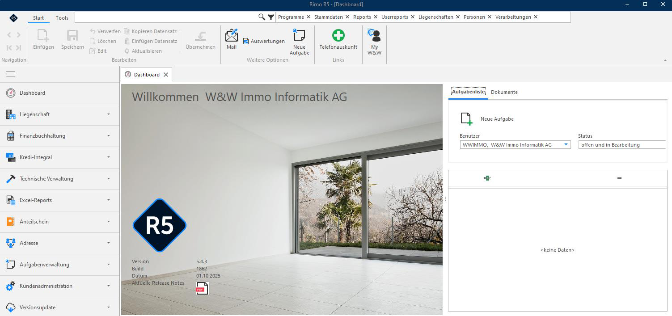Remove the Userreports filter tag
The width and height of the screenshot is (672, 316).
413,17
